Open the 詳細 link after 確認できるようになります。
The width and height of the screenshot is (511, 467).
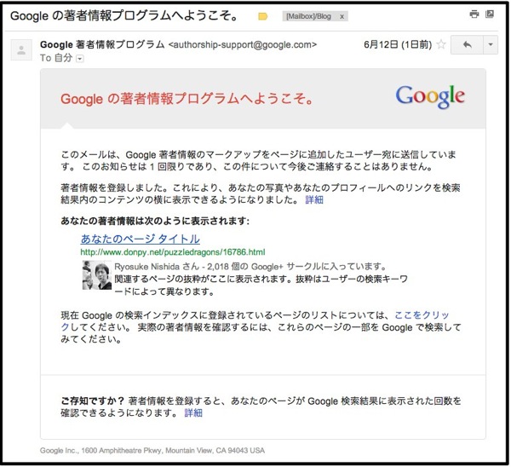pos(193,412)
